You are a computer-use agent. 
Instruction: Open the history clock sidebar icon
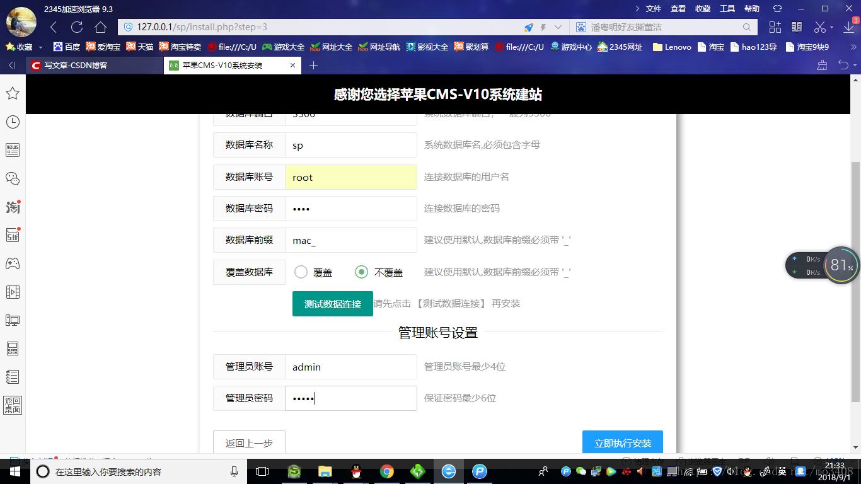click(x=13, y=122)
